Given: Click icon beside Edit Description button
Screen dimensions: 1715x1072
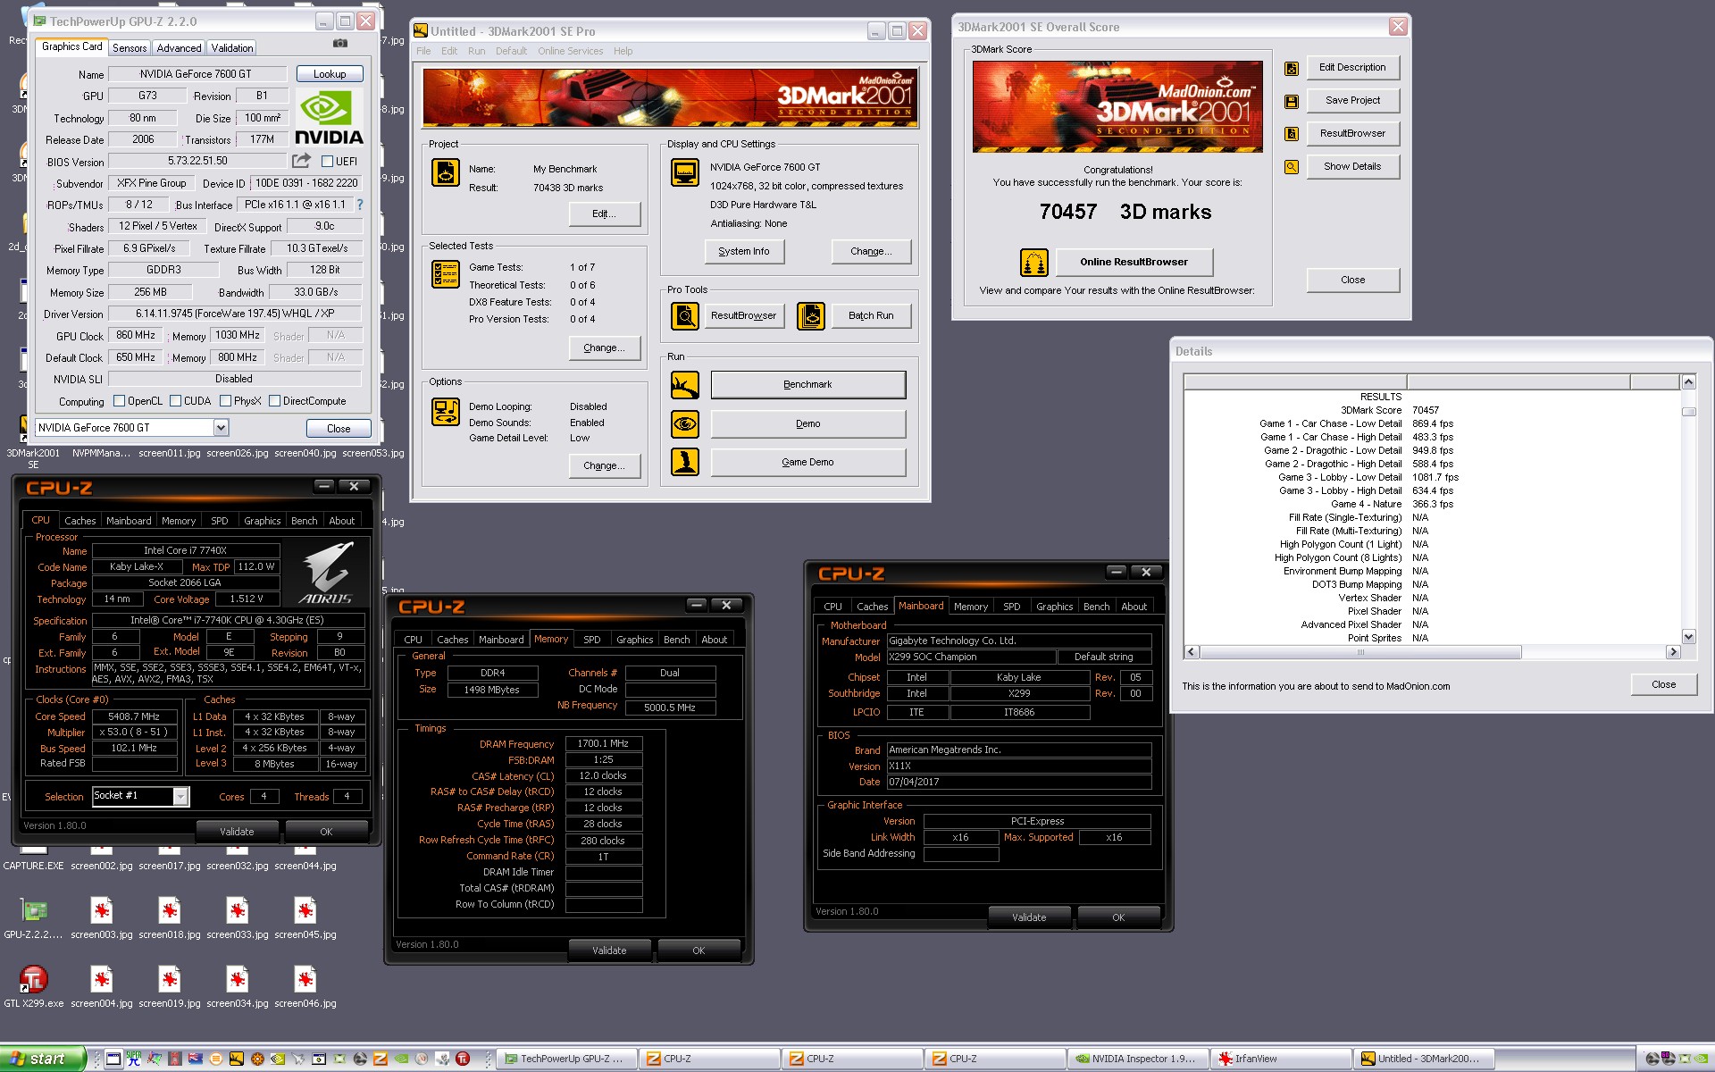Looking at the screenshot, I should pos(1292,68).
